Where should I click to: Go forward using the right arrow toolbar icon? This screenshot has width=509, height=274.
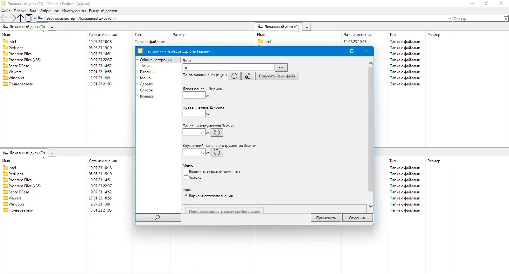(x=12, y=18)
